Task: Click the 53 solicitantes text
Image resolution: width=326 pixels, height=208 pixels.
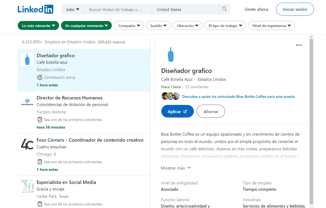Action: pyautogui.click(x=197, y=87)
